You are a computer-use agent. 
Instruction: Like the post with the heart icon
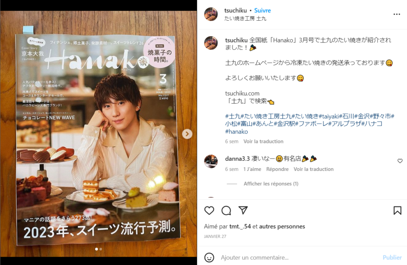tap(209, 211)
